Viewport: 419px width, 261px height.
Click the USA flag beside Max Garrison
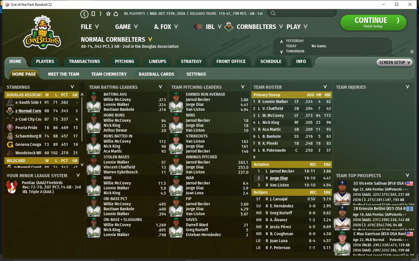click(410, 234)
